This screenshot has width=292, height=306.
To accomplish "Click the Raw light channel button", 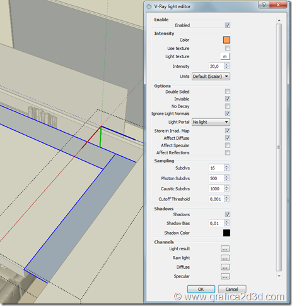I will point(225,258).
